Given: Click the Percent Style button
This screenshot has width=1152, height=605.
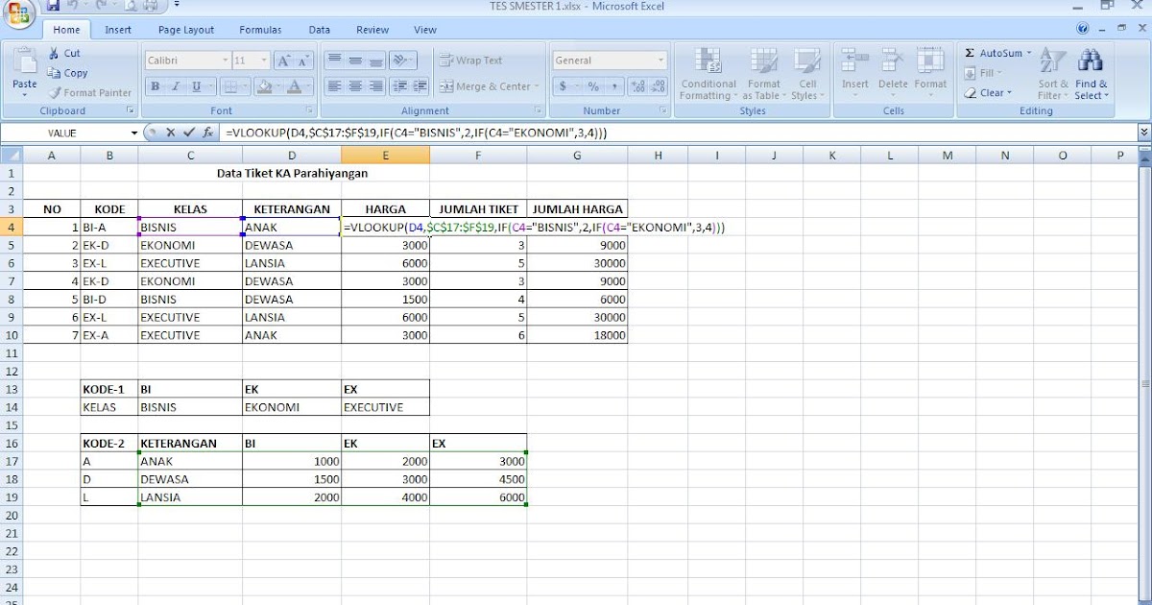Looking at the screenshot, I should click(x=593, y=86).
